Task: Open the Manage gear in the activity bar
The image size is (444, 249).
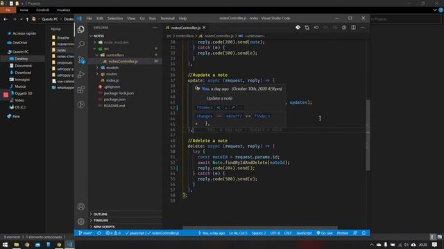Action: 81,221
